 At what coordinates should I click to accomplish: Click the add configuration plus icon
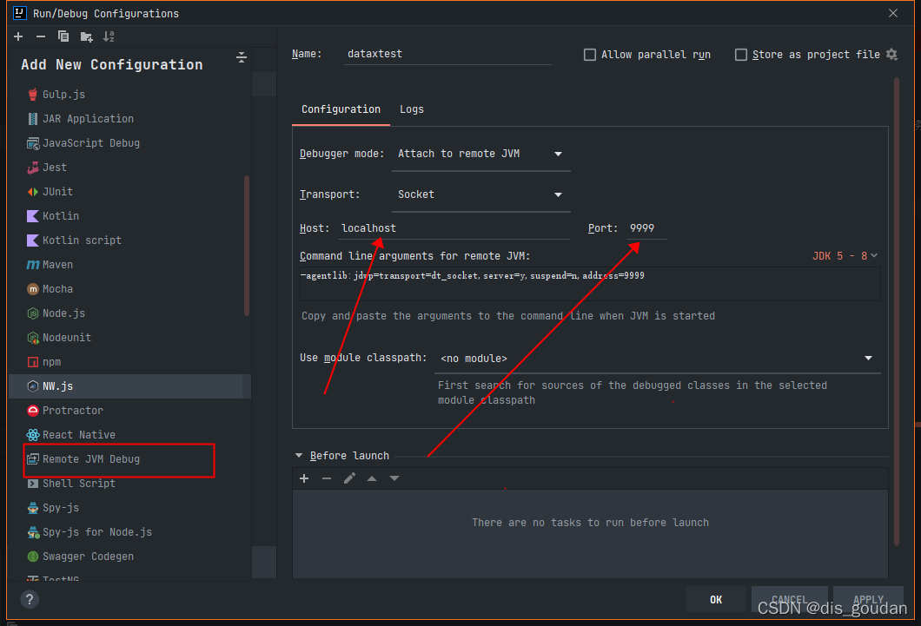click(x=18, y=36)
